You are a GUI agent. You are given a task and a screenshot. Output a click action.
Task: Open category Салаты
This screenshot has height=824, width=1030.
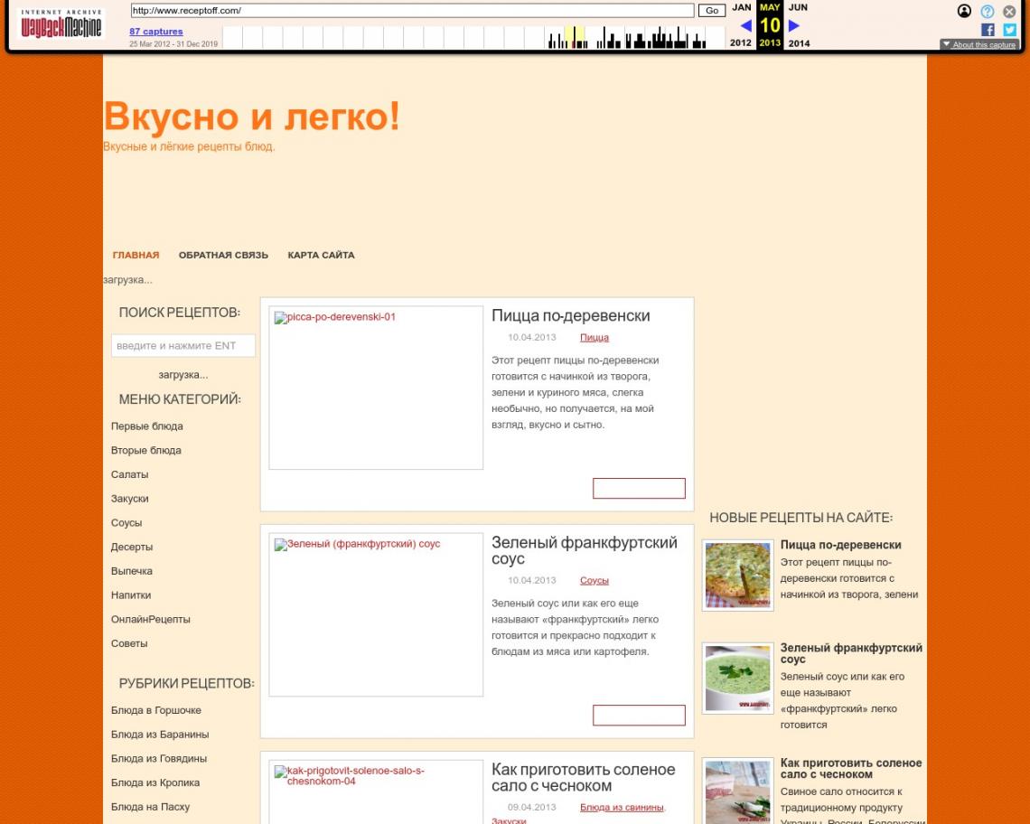coord(129,474)
